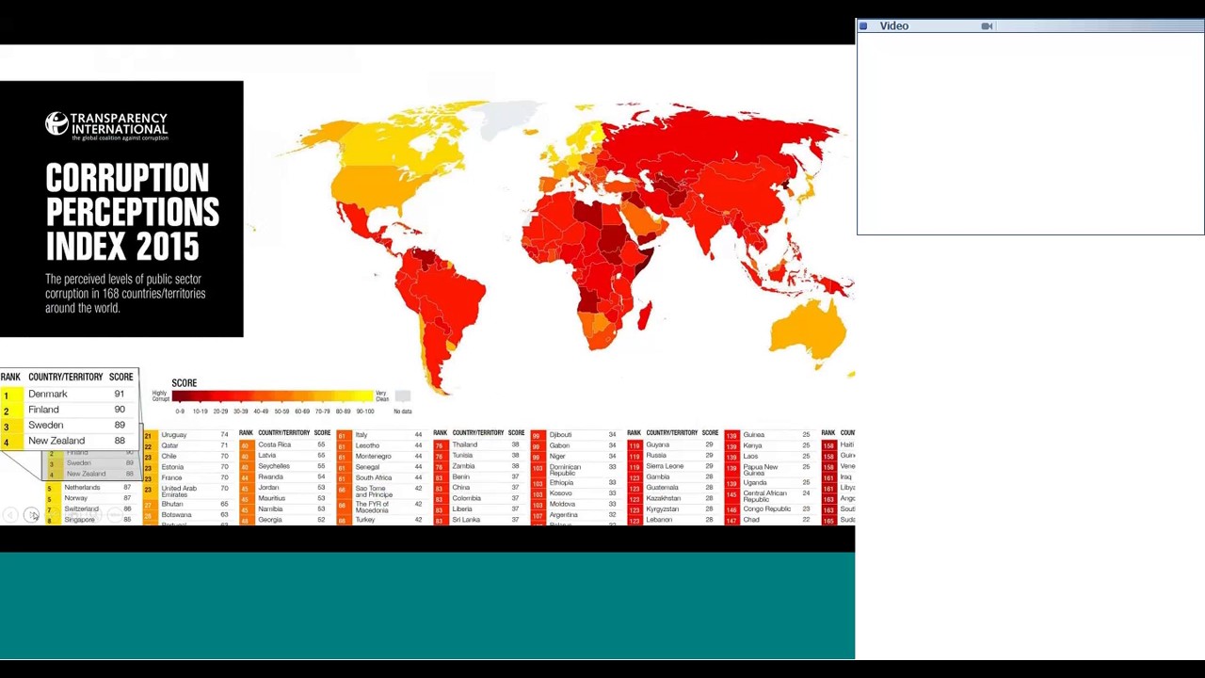Click the Kenya row
The image size is (1205, 678).
pos(769,445)
